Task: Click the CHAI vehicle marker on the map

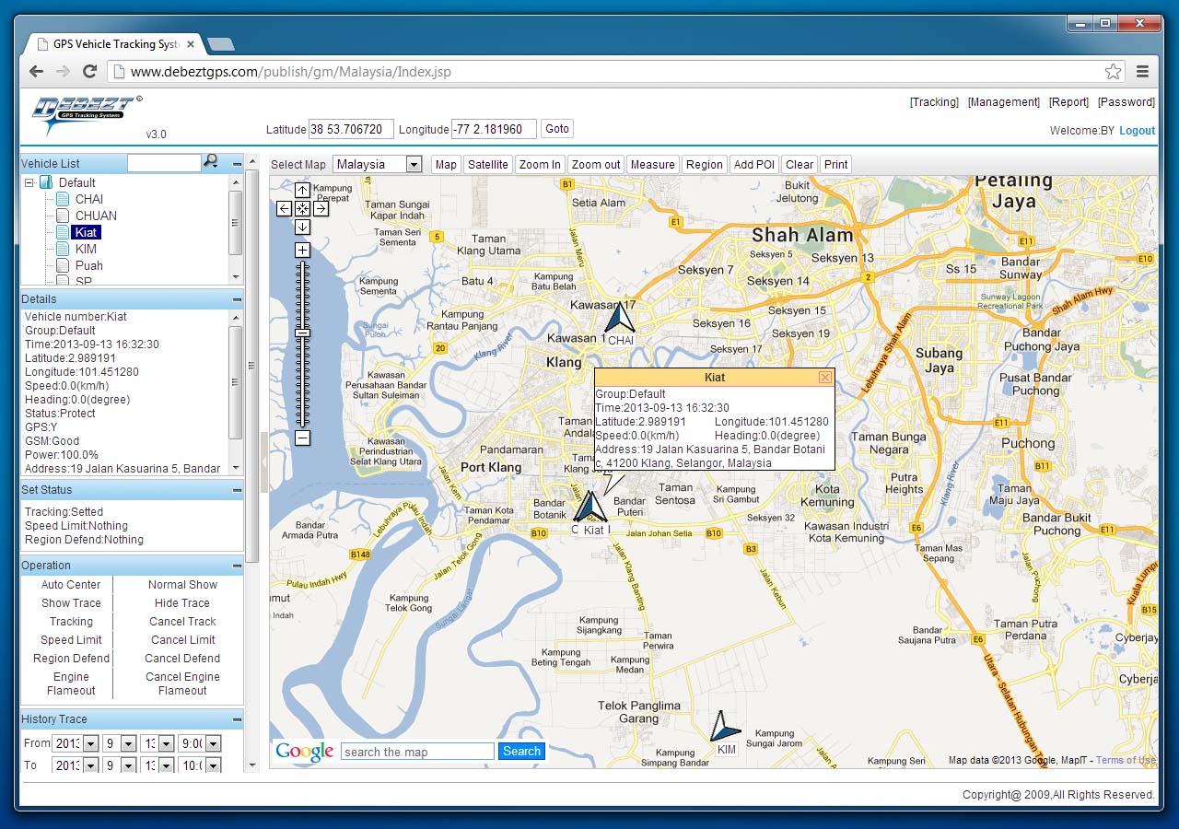Action: 620,319
